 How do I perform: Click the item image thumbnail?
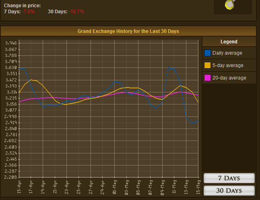[233, 6]
